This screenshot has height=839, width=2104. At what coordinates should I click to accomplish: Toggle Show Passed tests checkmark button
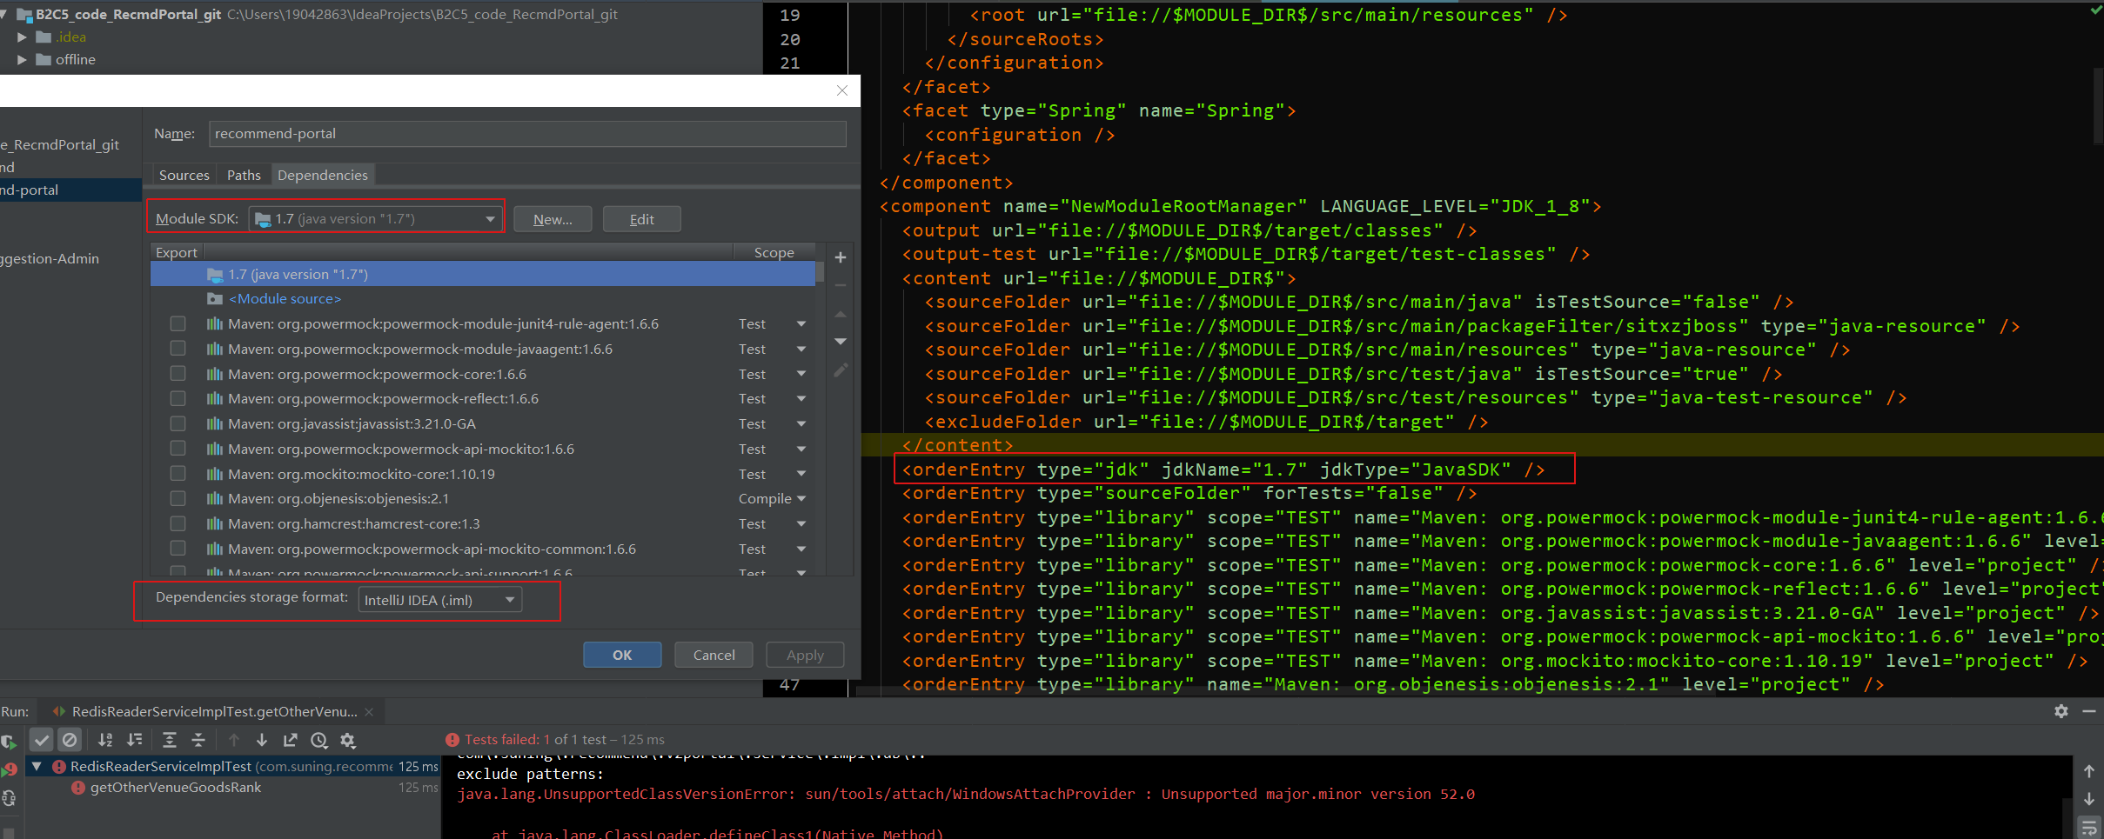tap(41, 740)
